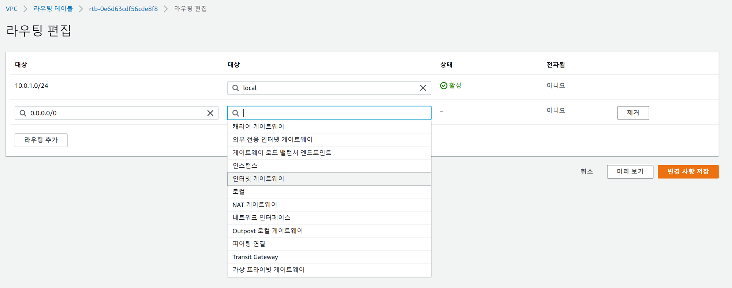Choose NAT 게이트웨이 option

(x=255, y=205)
